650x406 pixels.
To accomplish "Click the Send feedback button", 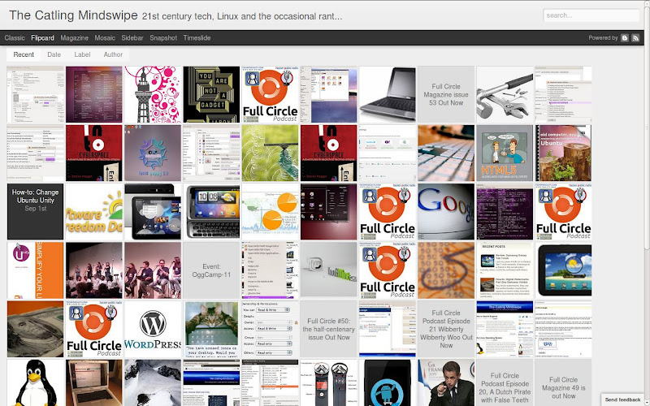I will (622, 400).
